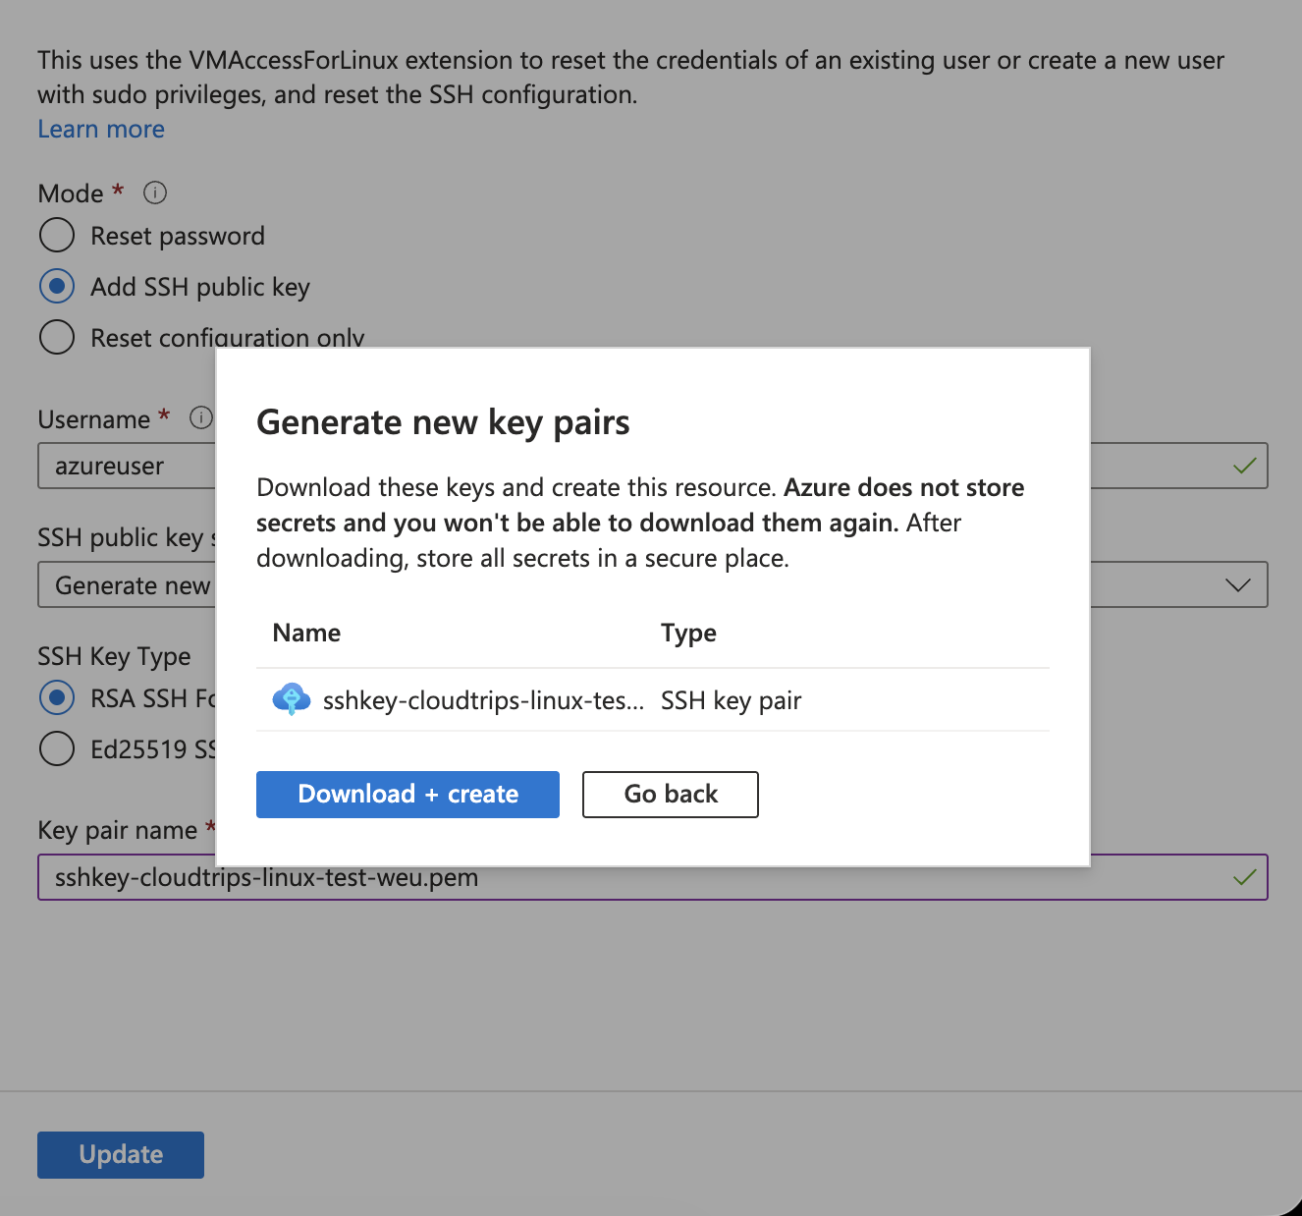Click the SSH key pair type cell
Screen dimensions: 1302x1216
[x=732, y=700]
